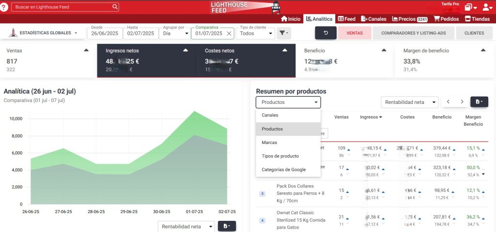
Task: Click product Pack Dos Collares Seresto
Action: (x=299, y=193)
